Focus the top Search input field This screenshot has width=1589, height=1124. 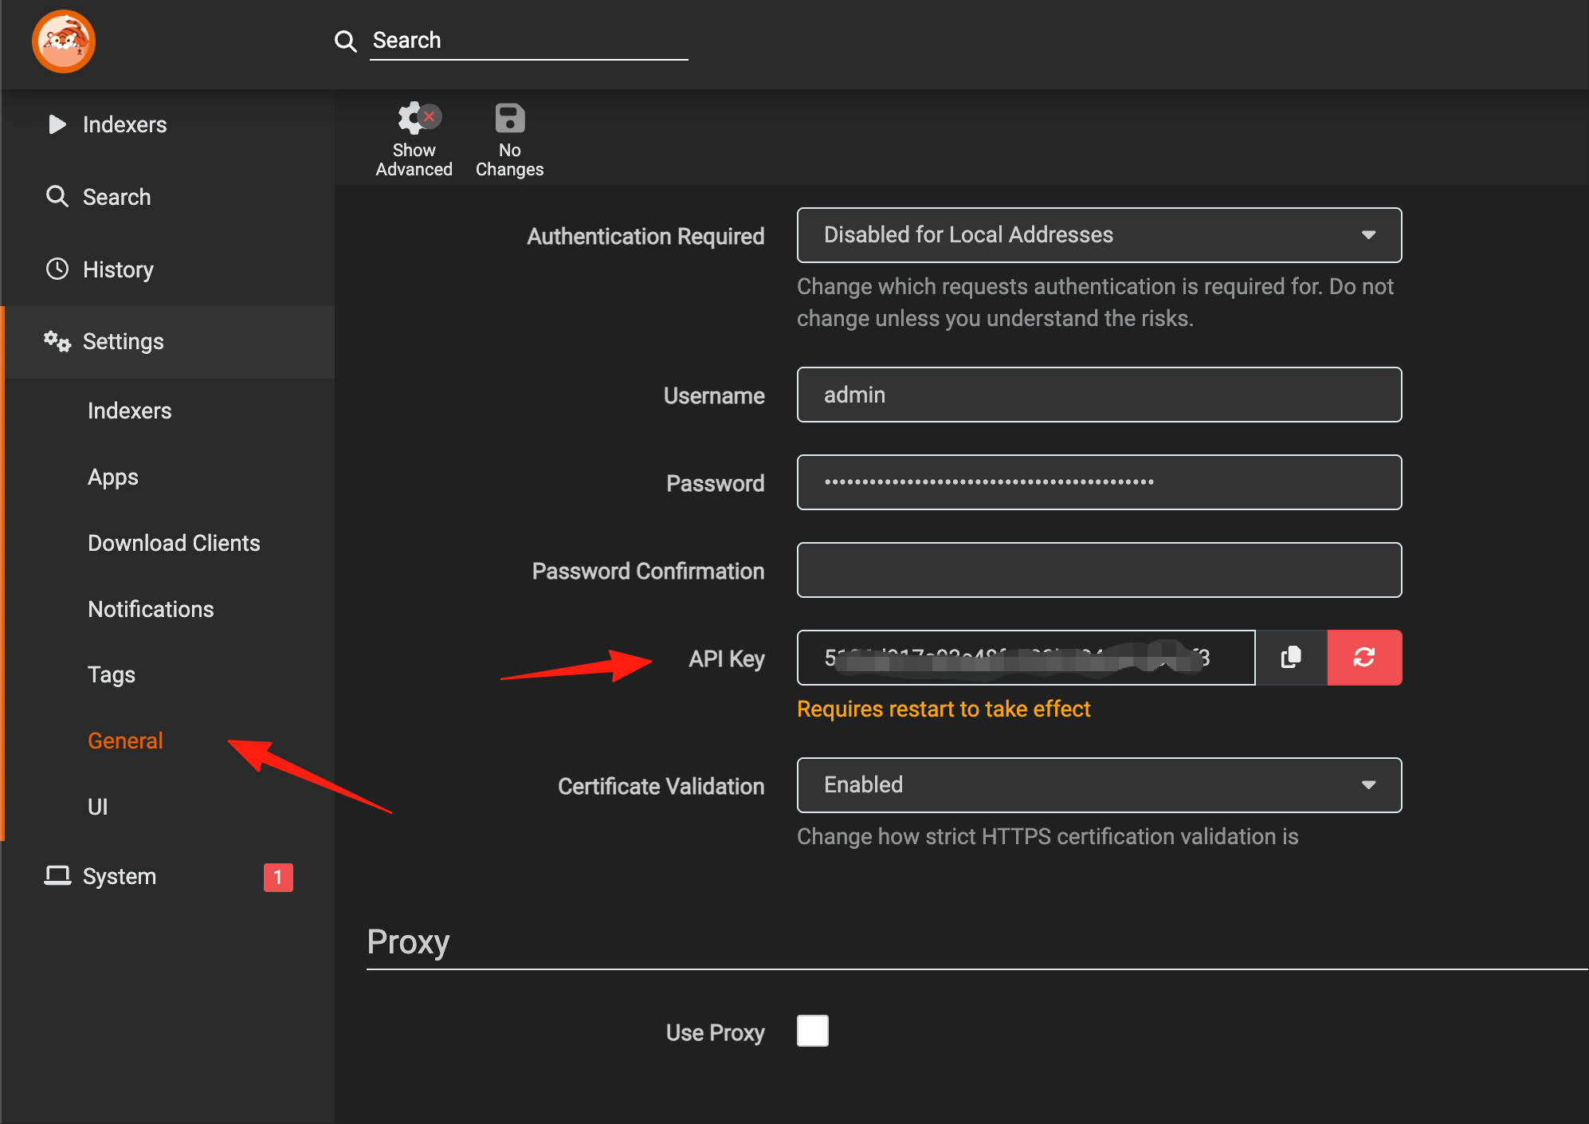tap(529, 40)
